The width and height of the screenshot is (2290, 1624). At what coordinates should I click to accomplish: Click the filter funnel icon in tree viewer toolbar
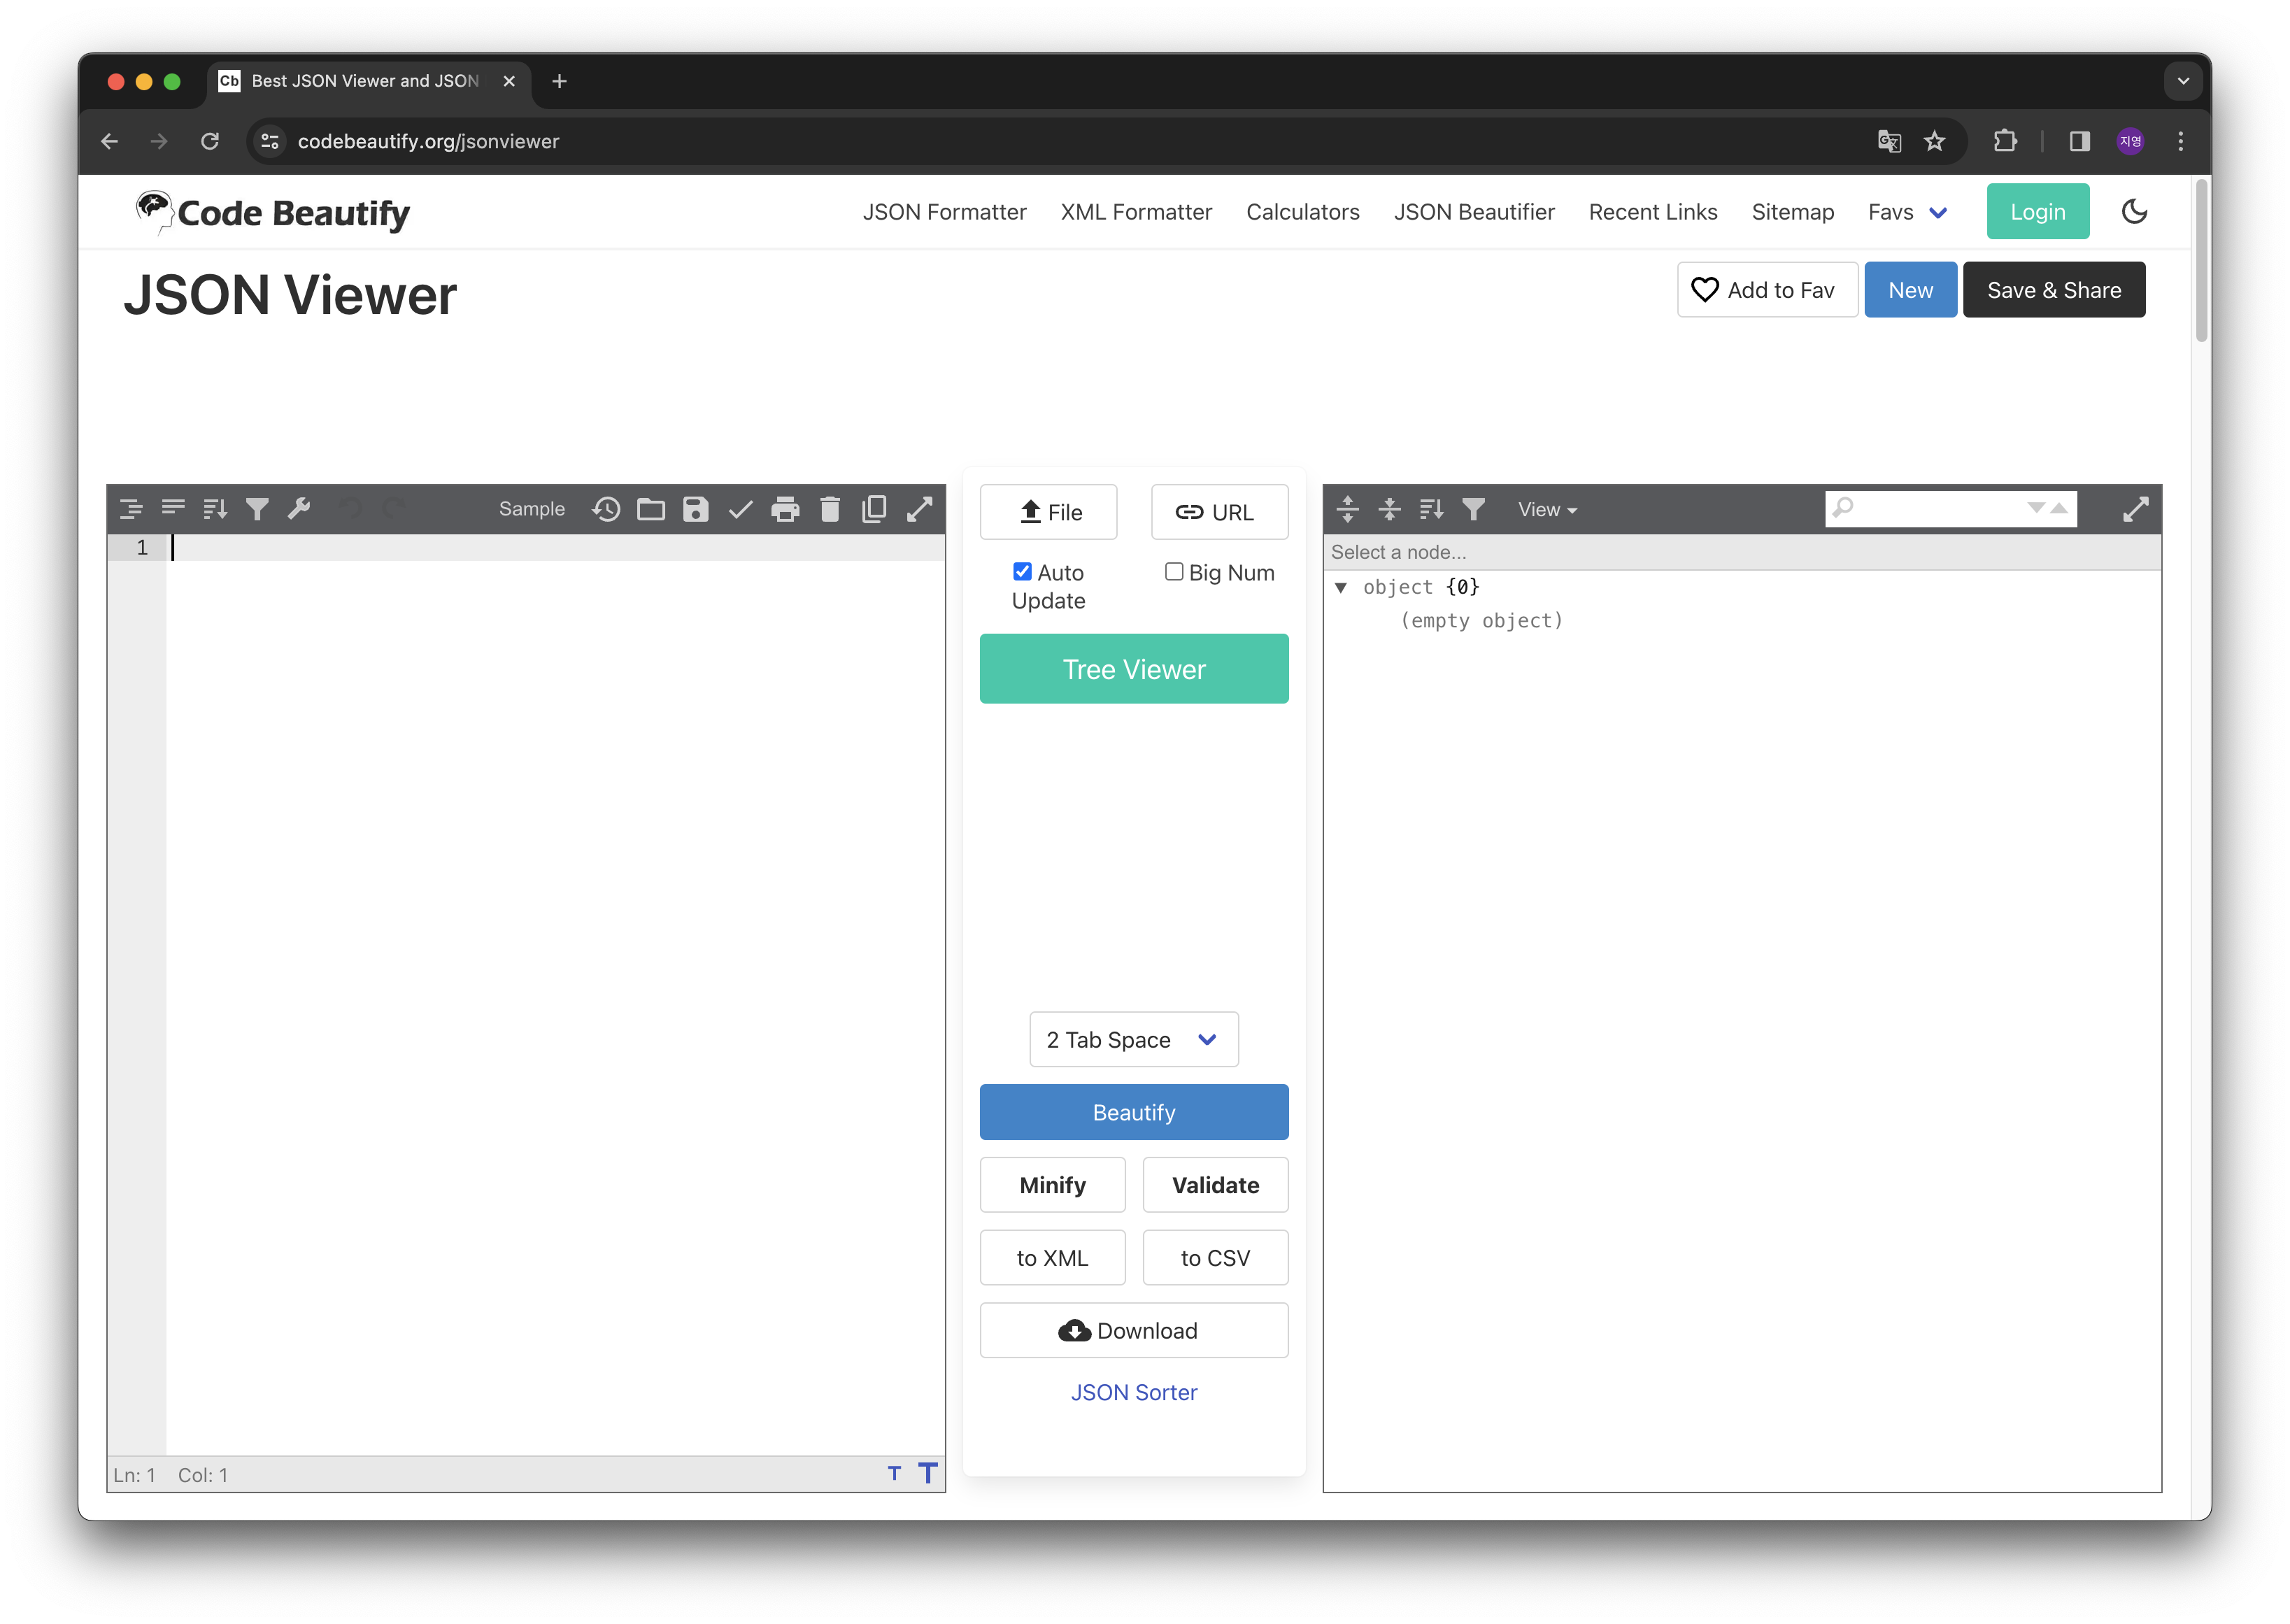tap(1473, 509)
